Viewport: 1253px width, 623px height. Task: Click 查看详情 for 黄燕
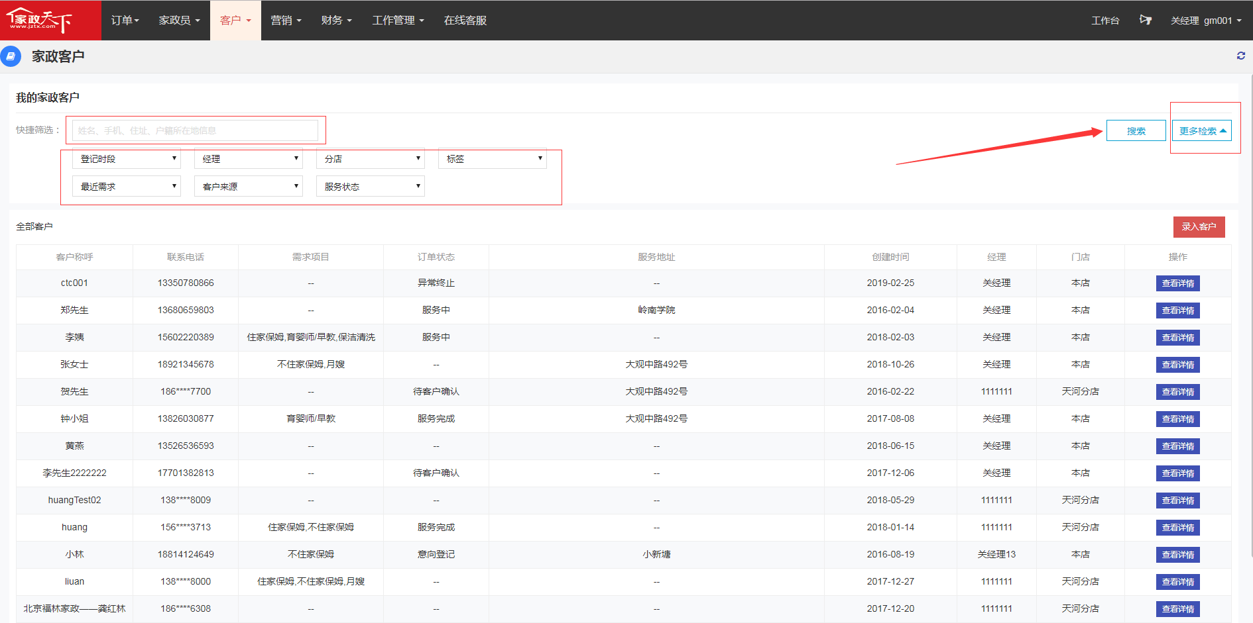tap(1177, 446)
